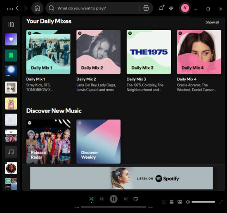Open Connect to a device icon
227x213 pixels.
180,202
